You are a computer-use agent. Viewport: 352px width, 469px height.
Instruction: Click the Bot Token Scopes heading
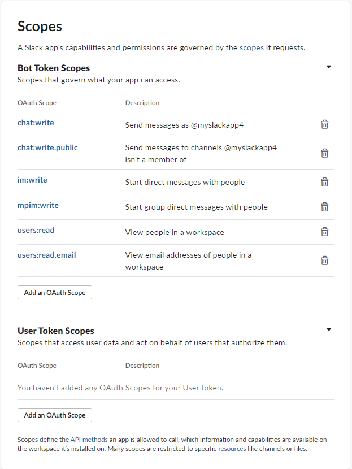54,68
